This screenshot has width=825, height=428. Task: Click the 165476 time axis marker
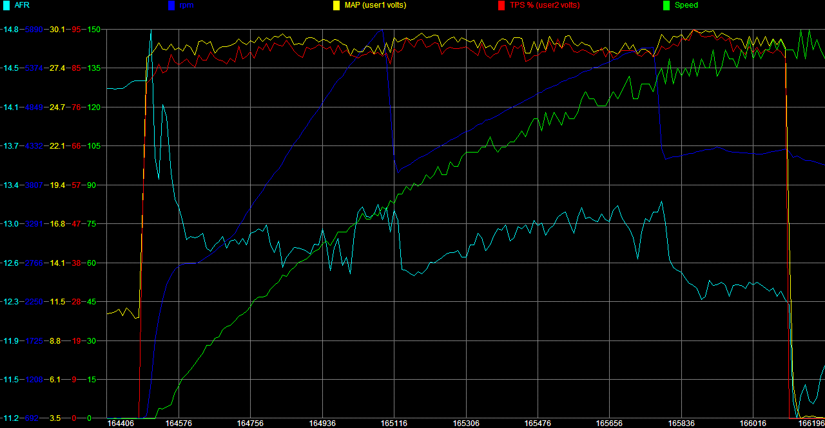coord(538,423)
